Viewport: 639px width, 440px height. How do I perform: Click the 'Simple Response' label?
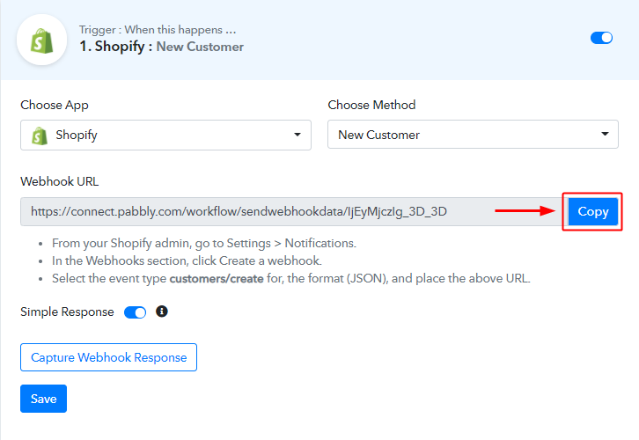click(x=67, y=312)
